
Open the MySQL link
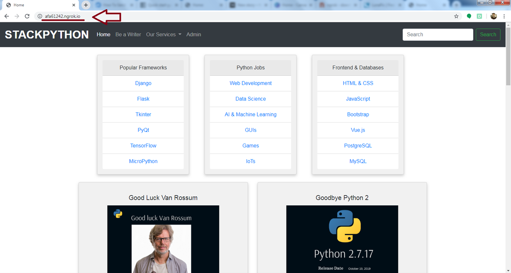358,161
